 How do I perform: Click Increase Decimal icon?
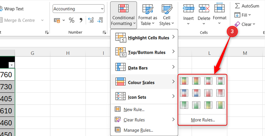pyautogui.click(x=91, y=20)
